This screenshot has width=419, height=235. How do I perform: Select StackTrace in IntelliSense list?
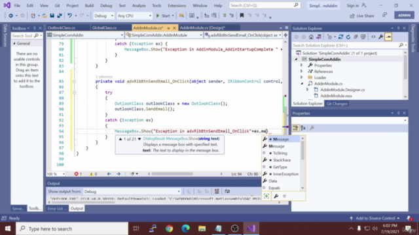(281, 160)
